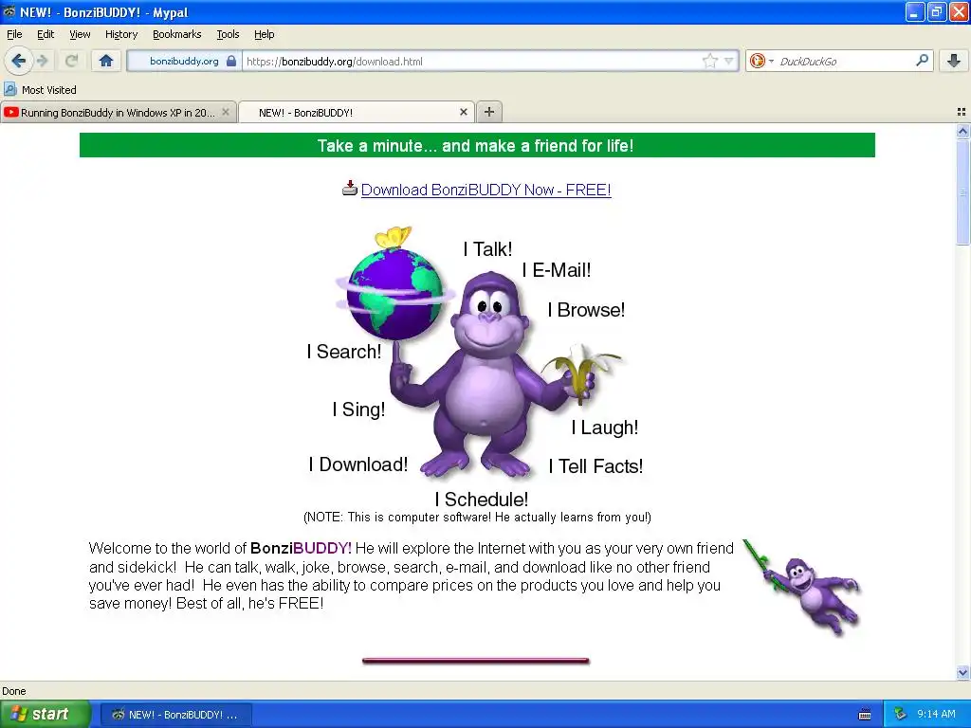Open the Edit menu

[46, 34]
